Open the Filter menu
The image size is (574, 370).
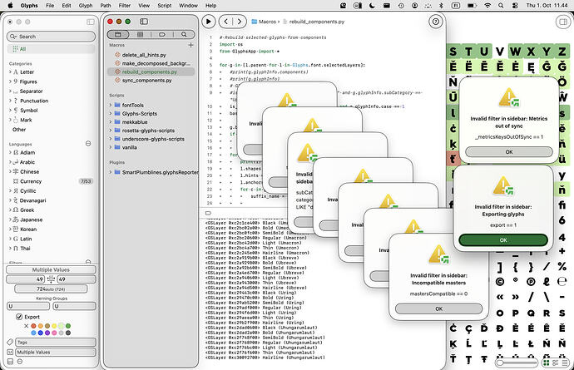(x=125, y=6)
